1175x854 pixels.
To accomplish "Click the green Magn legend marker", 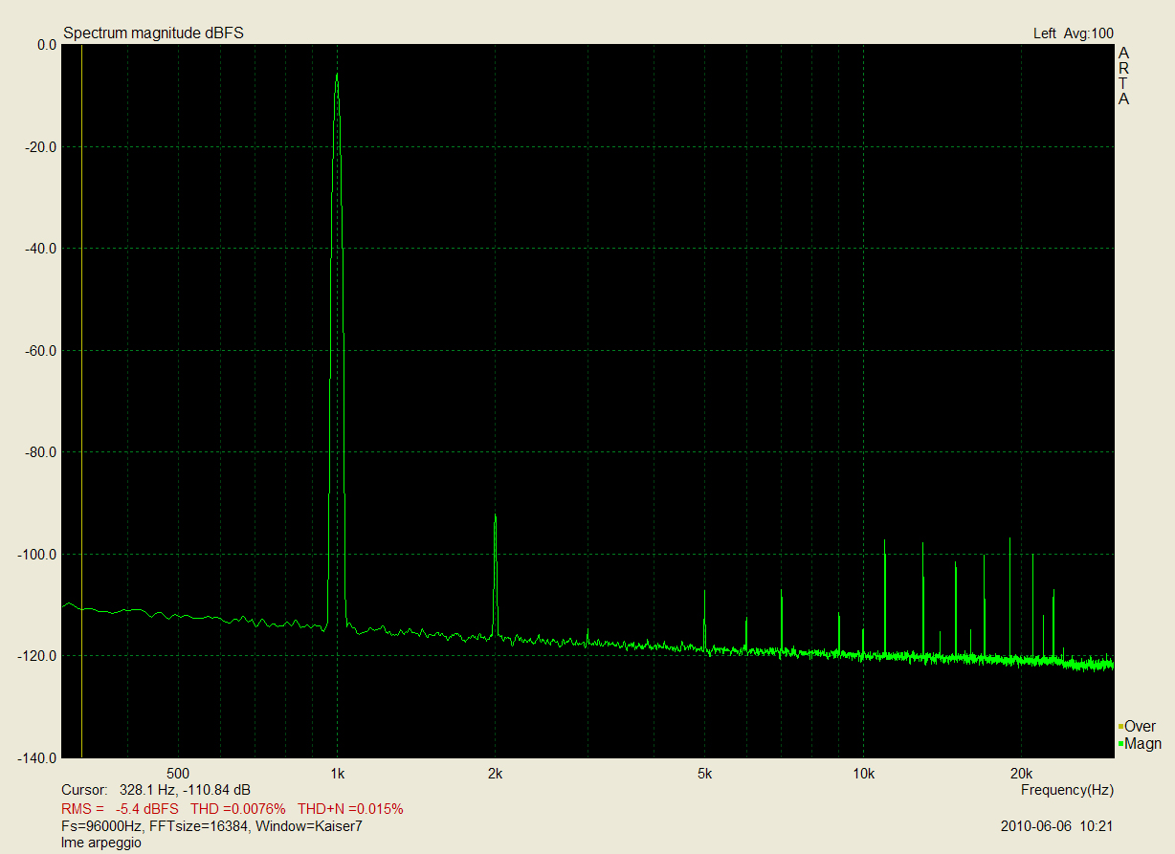I will (x=1120, y=744).
